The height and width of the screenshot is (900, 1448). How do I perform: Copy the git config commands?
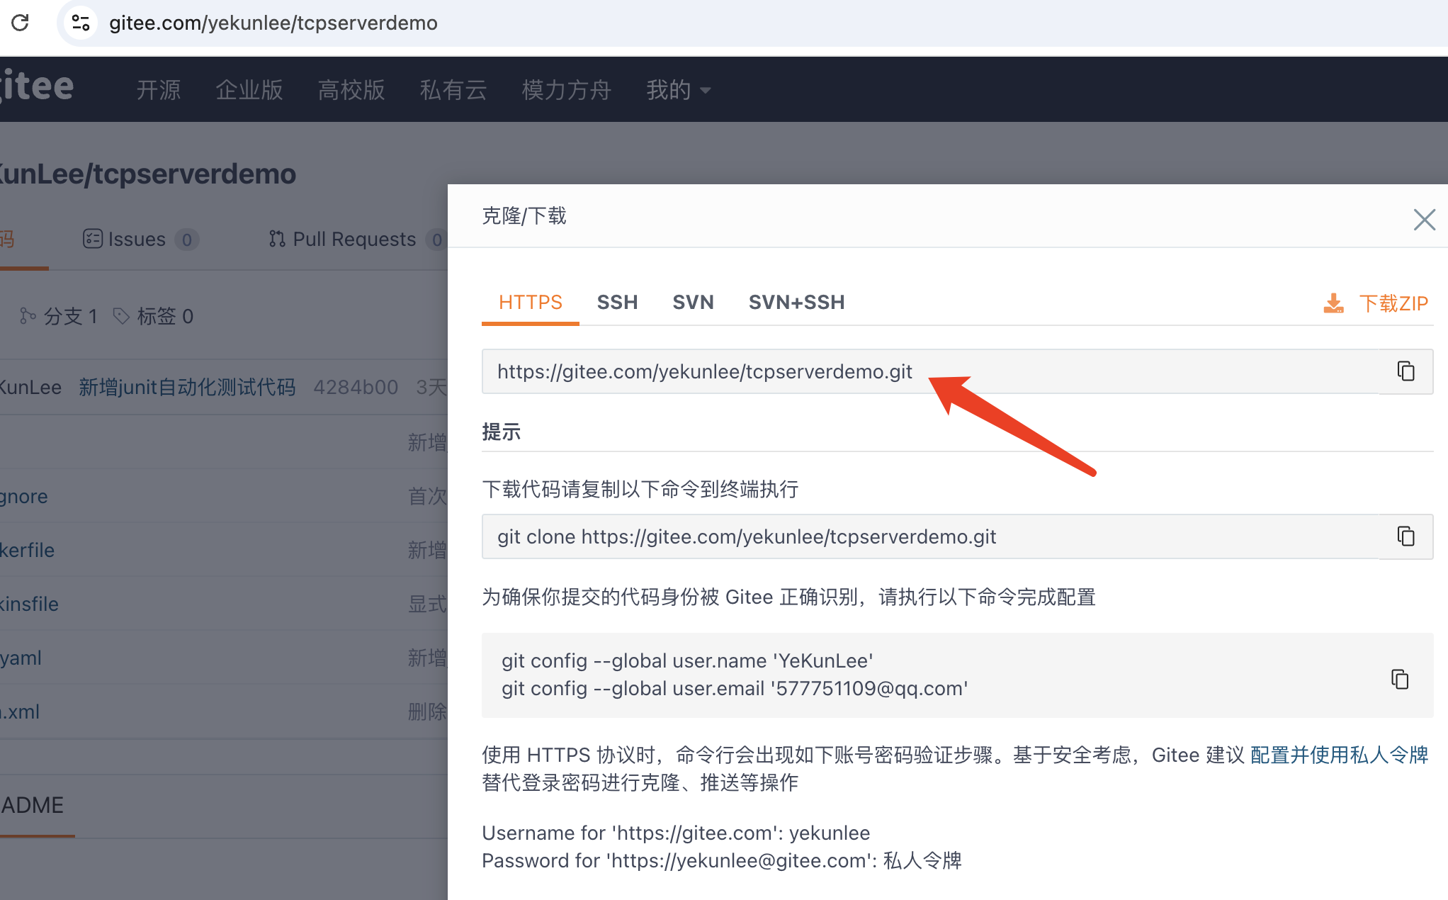[1400, 679]
